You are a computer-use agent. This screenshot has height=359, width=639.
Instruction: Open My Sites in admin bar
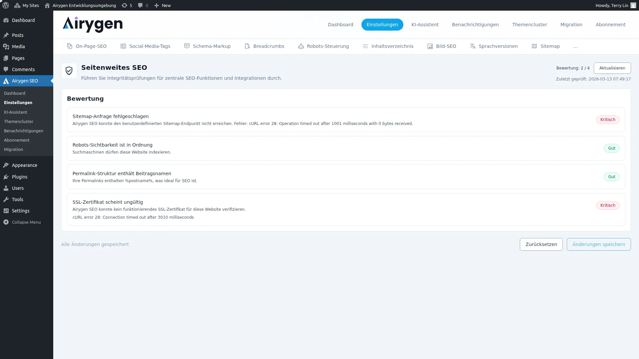27,5
